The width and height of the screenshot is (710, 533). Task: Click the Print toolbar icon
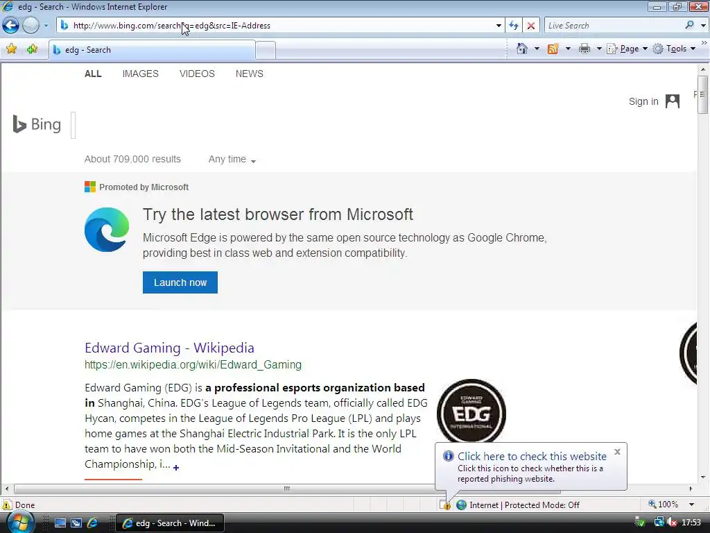[x=584, y=49]
